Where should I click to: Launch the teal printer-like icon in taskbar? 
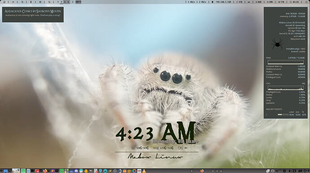tap(81, 171)
